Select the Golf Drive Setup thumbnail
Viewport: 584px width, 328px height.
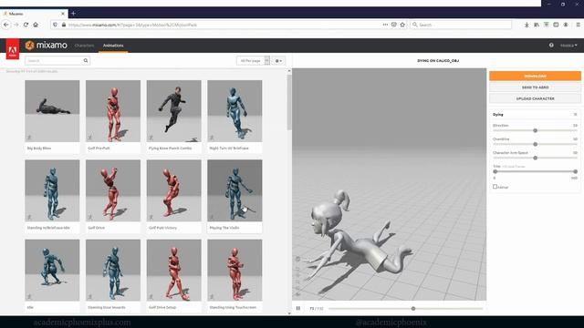click(x=174, y=270)
